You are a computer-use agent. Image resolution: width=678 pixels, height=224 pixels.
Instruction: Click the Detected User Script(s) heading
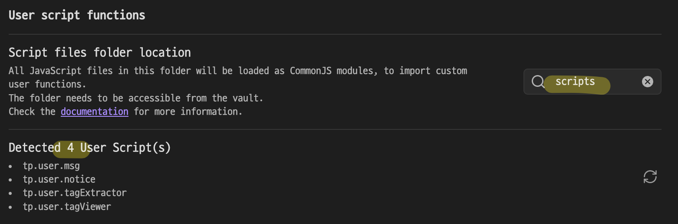[x=89, y=148]
